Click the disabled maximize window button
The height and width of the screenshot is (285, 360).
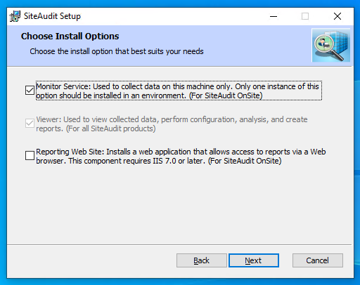(305, 16)
